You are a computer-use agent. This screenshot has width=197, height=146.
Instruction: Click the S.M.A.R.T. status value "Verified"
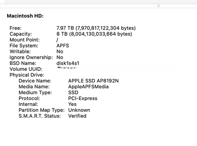click(x=77, y=116)
